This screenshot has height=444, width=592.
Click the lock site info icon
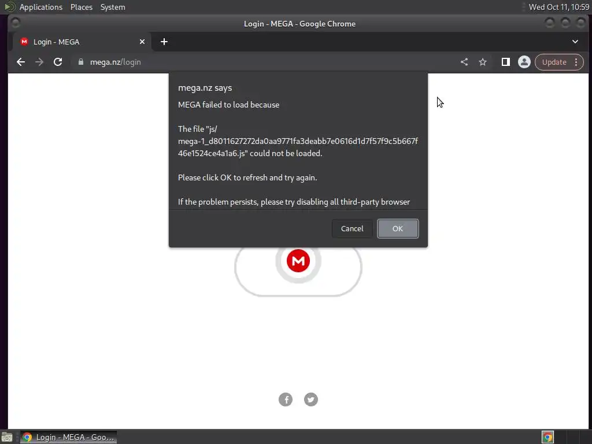80,62
